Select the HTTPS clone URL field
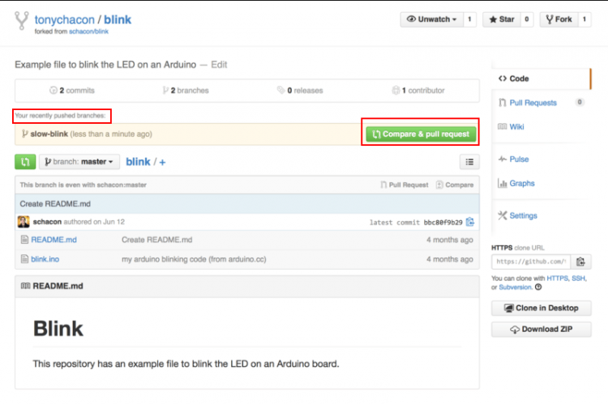This screenshot has width=608, height=404. tap(531, 262)
